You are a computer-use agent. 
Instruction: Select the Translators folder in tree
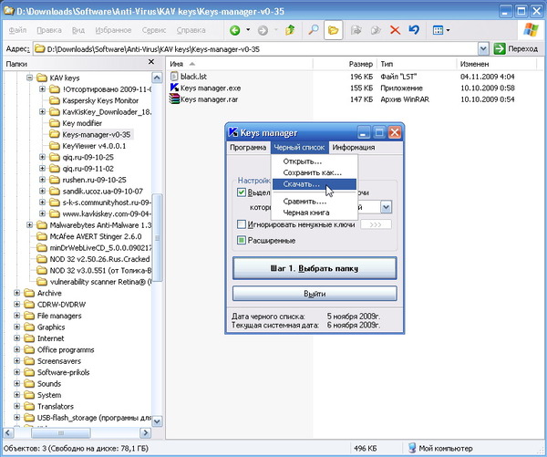(x=56, y=407)
